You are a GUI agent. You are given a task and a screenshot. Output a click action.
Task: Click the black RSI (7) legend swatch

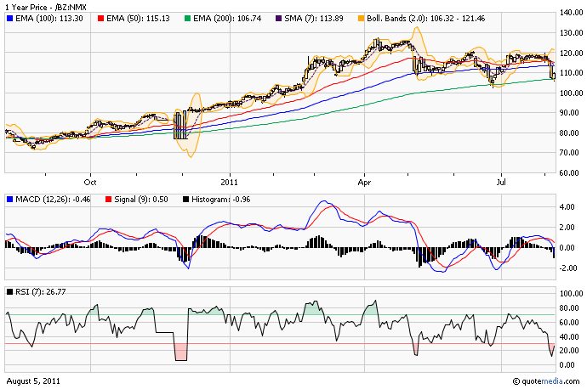pyautogui.click(x=9, y=292)
